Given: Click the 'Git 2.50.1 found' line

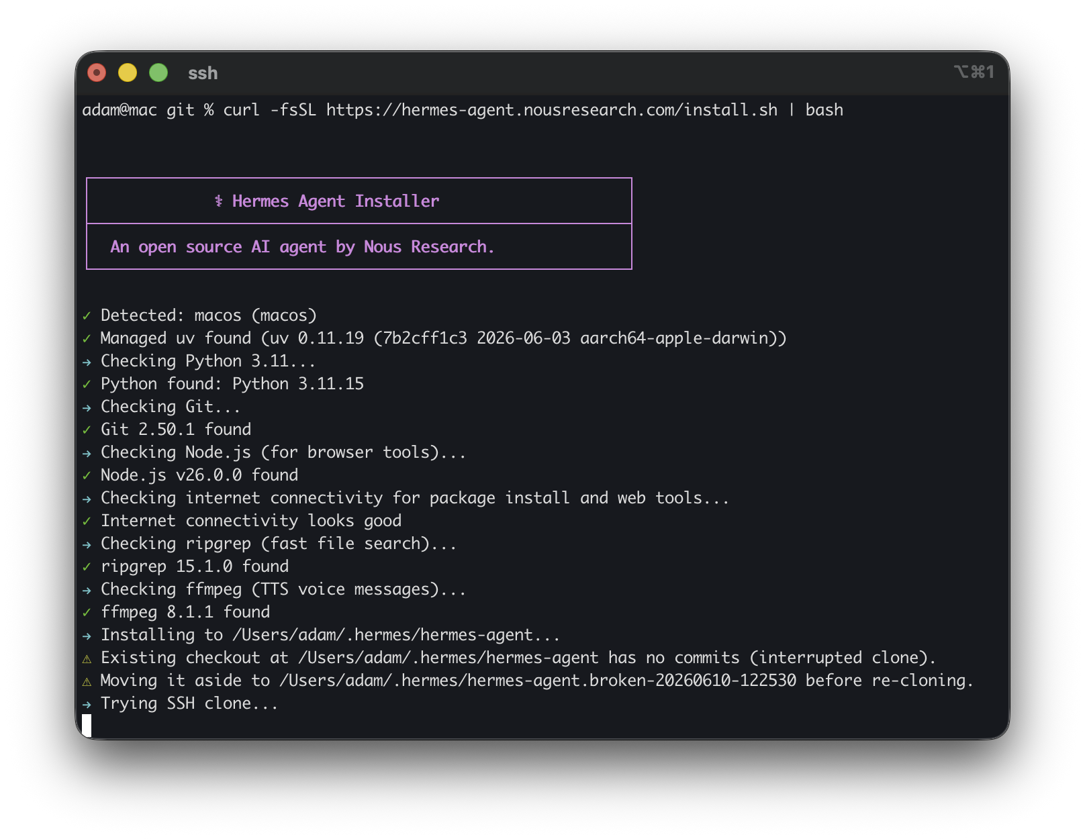Looking at the screenshot, I should (x=176, y=430).
